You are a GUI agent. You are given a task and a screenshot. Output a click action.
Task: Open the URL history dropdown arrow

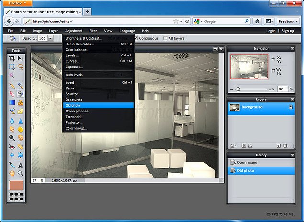click(181, 22)
